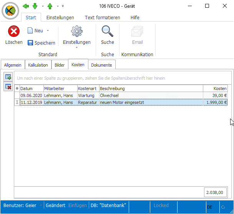Image resolution: width=234 pixels, height=214 pixels.
Task: Delete the cost row with the red X table icon
Action: point(8,87)
